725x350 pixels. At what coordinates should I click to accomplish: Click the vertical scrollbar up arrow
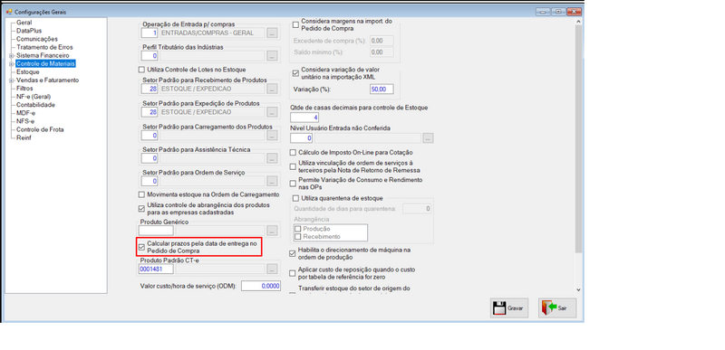tap(578, 21)
